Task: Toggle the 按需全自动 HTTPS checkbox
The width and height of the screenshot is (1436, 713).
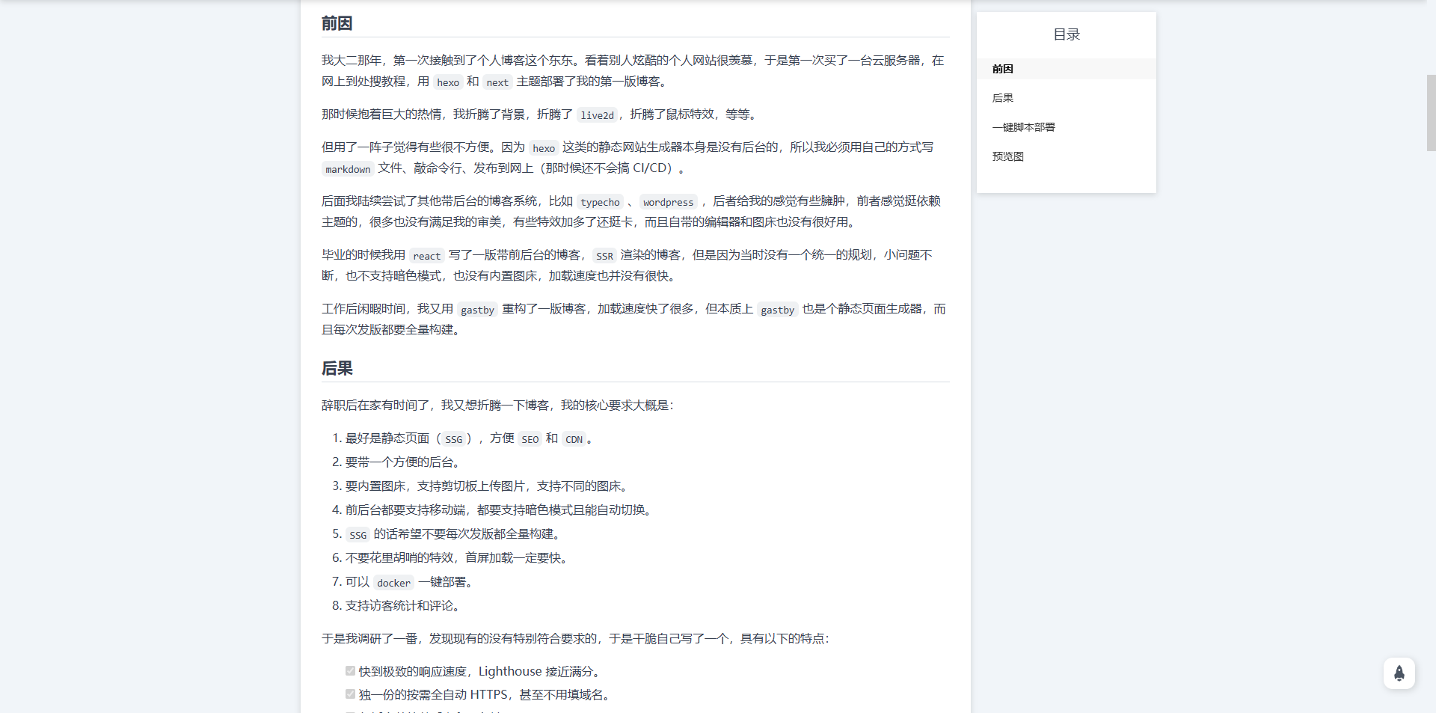Action: tap(350, 694)
